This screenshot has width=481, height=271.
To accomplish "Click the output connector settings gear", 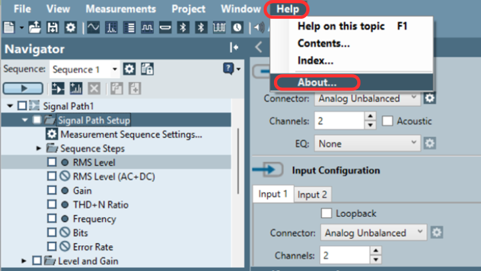I will click(x=429, y=99).
